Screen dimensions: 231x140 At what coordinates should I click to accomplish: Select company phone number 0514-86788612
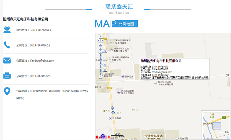40,45
